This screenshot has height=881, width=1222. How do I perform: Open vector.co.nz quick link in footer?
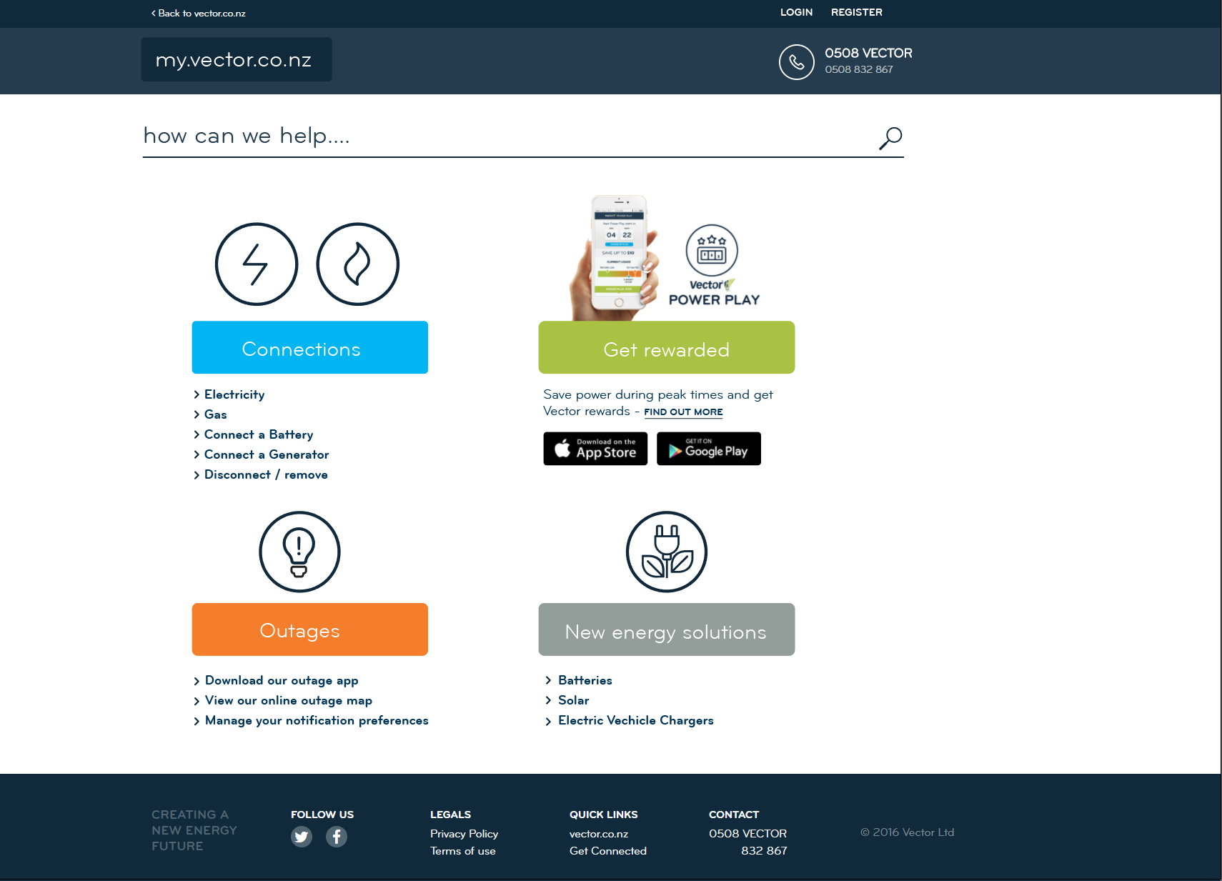click(x=599, y=834)
